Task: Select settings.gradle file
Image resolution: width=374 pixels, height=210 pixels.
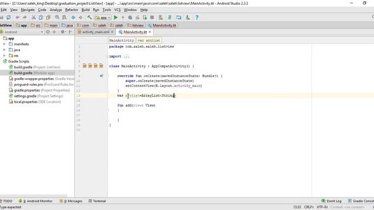Action: point(36,96)
